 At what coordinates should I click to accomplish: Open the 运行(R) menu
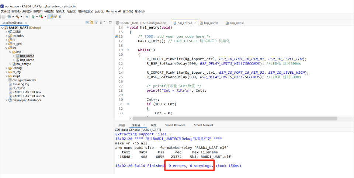[100, 11]
